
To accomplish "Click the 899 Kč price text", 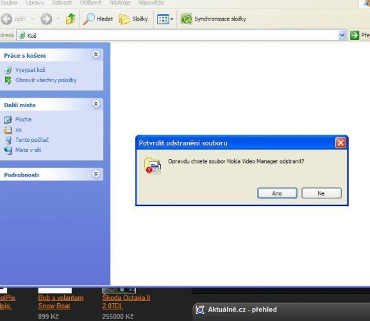I will click(48, 317).
